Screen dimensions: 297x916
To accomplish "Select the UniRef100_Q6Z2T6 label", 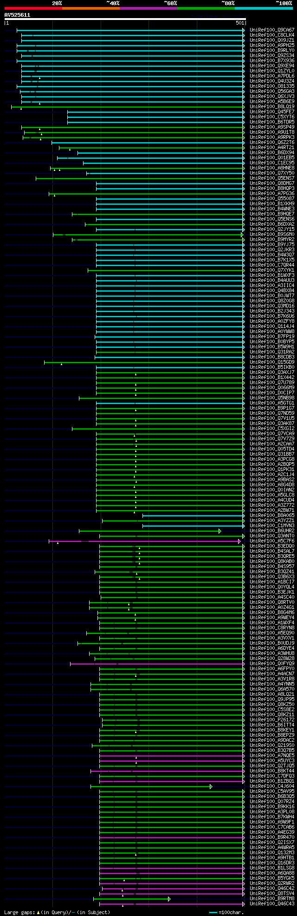I will pos(272,143).
